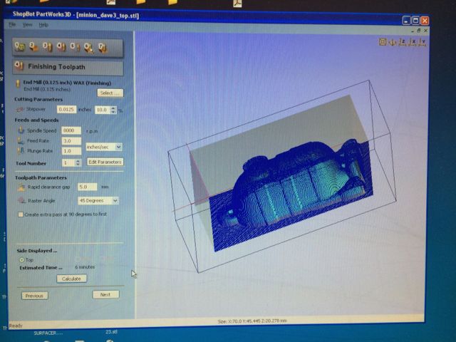Minimize the inner document window
Screen dimensions: 456x342
(413, 30)
